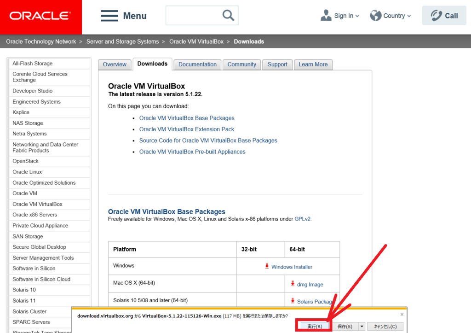Go to Oracle VM VirtualBox breadcrumb
471x333 pixels.
point(196,41)
